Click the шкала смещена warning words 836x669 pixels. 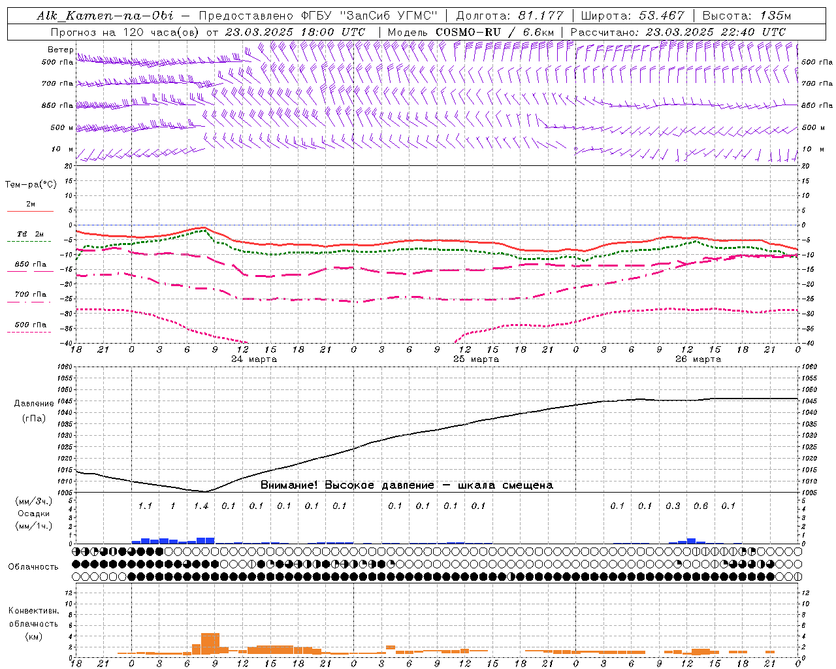506,485
